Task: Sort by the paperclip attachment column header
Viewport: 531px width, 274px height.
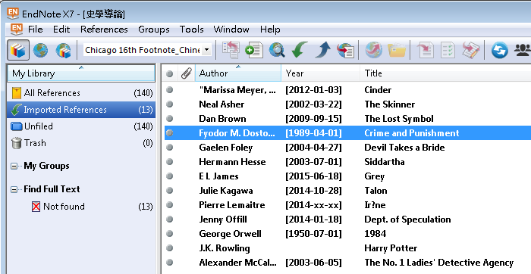Action: (187, 73)
